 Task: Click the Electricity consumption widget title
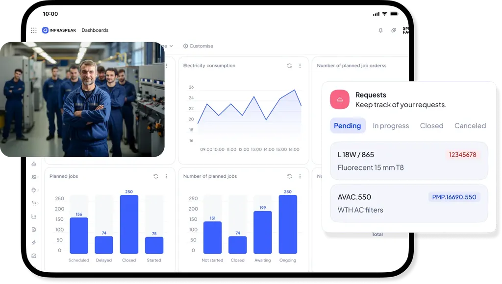click(209, 66)
